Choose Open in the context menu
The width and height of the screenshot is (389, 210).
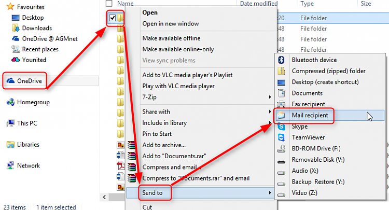[150, 12]
